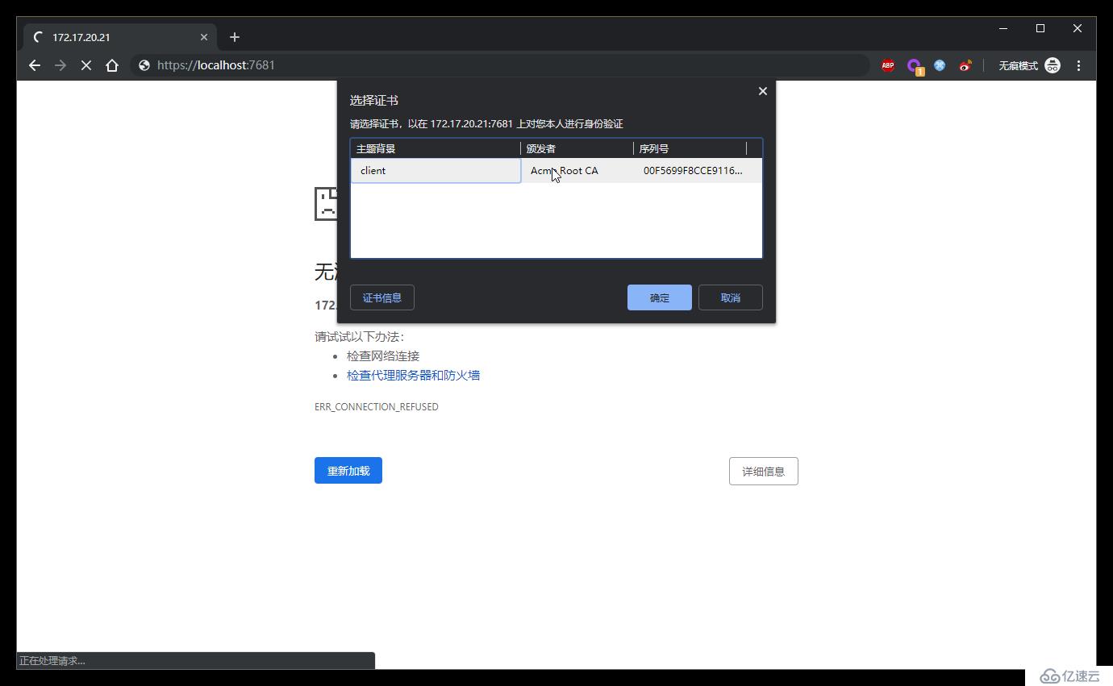The height and width of the screenshot is (686, 1113).
Task: Click the incognito 无痕模式 indicator
Action: point(1029,65)
